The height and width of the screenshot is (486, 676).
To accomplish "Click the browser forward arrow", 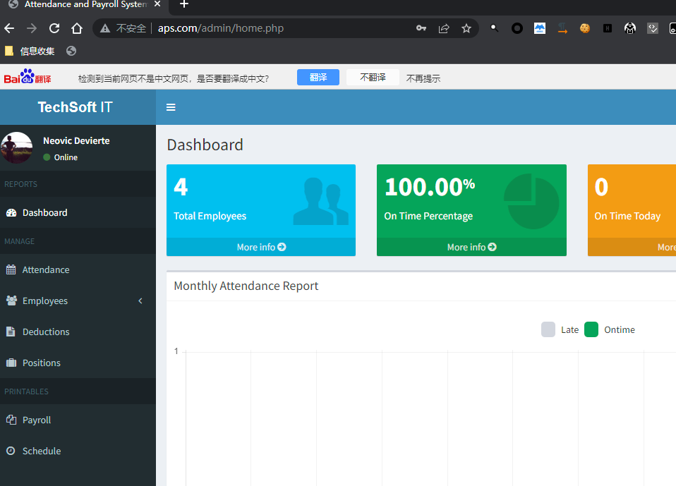I will click(x=32, y=28).
